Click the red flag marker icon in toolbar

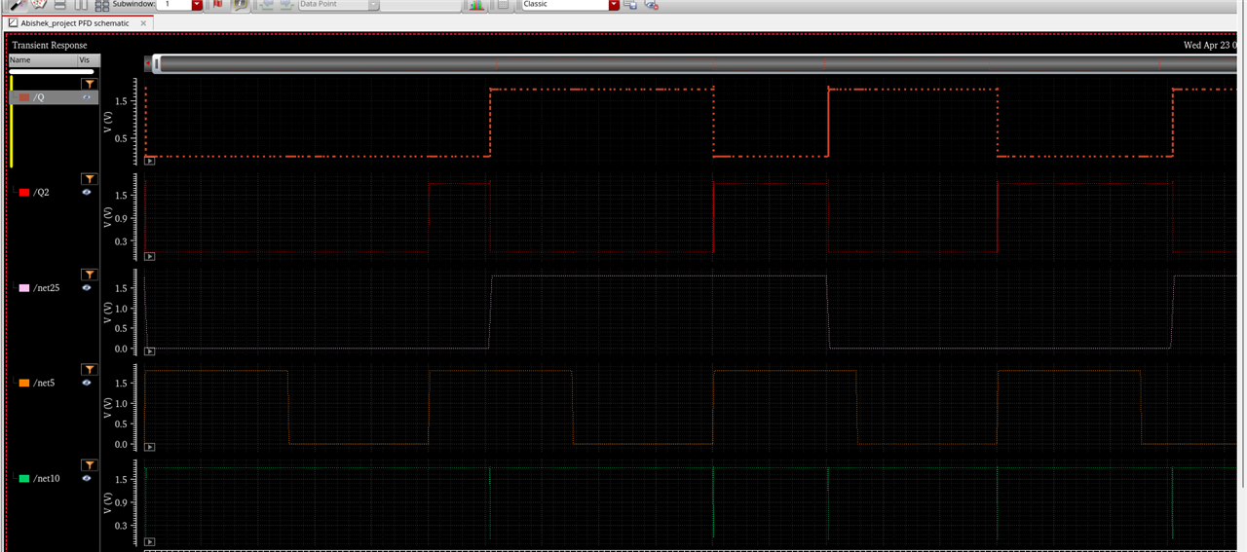point(217,5)
